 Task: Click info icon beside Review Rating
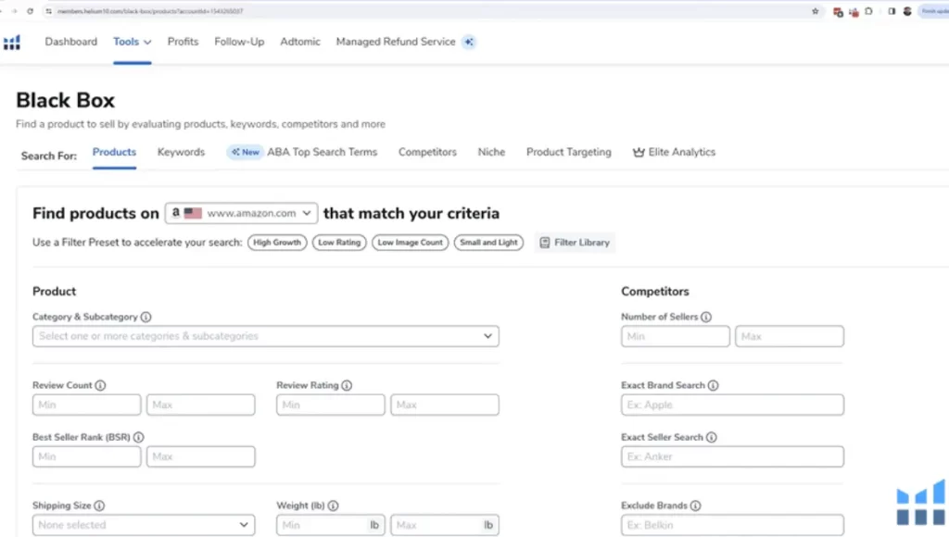[347, 385]
